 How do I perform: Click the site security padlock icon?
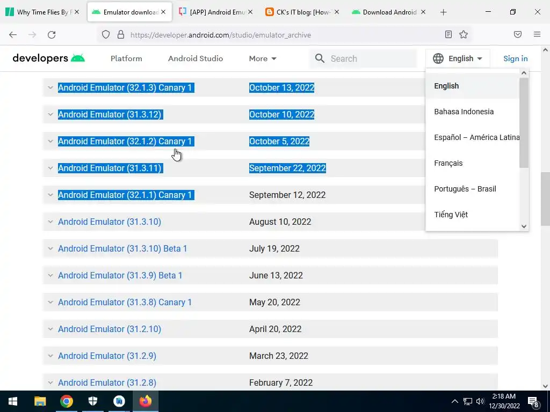tap(121, 35)
